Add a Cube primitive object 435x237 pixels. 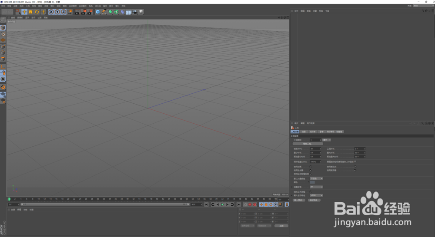(97, 12)
